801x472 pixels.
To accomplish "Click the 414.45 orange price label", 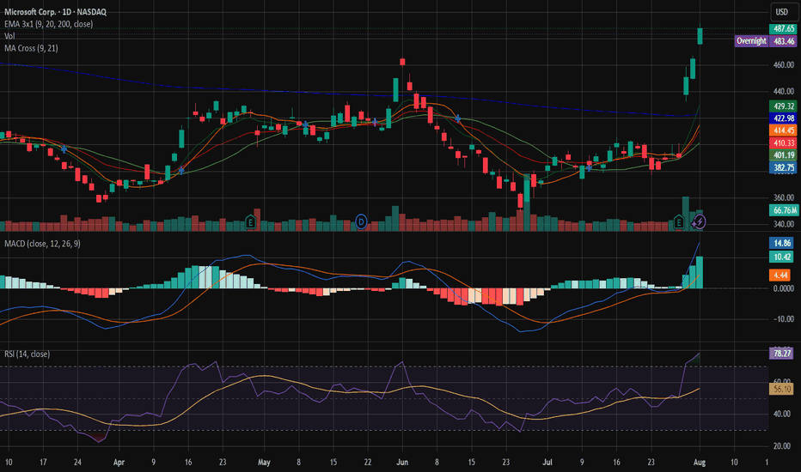I will coord(784,130).
